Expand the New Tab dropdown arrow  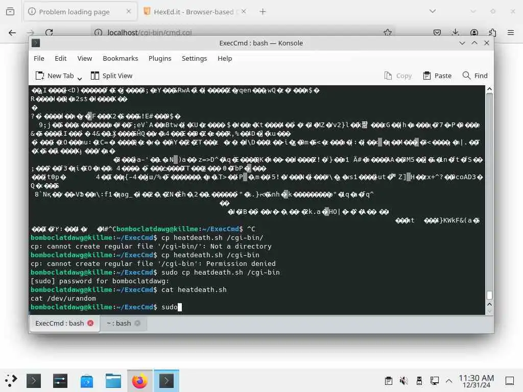tap(79, 78)
